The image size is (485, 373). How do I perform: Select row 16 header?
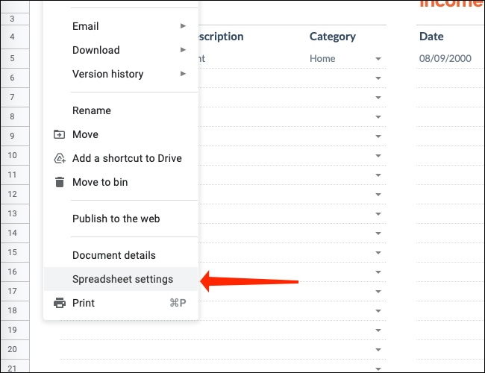click(13, 272)
